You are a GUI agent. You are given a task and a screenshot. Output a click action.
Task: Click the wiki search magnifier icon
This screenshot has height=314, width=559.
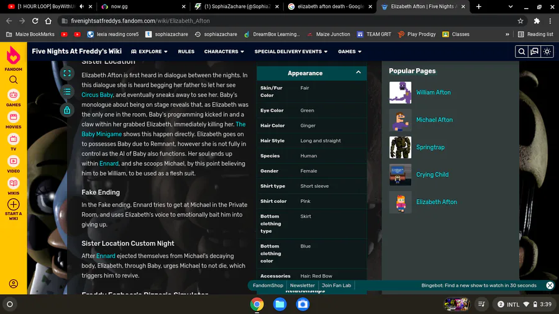tap(522, 52)
